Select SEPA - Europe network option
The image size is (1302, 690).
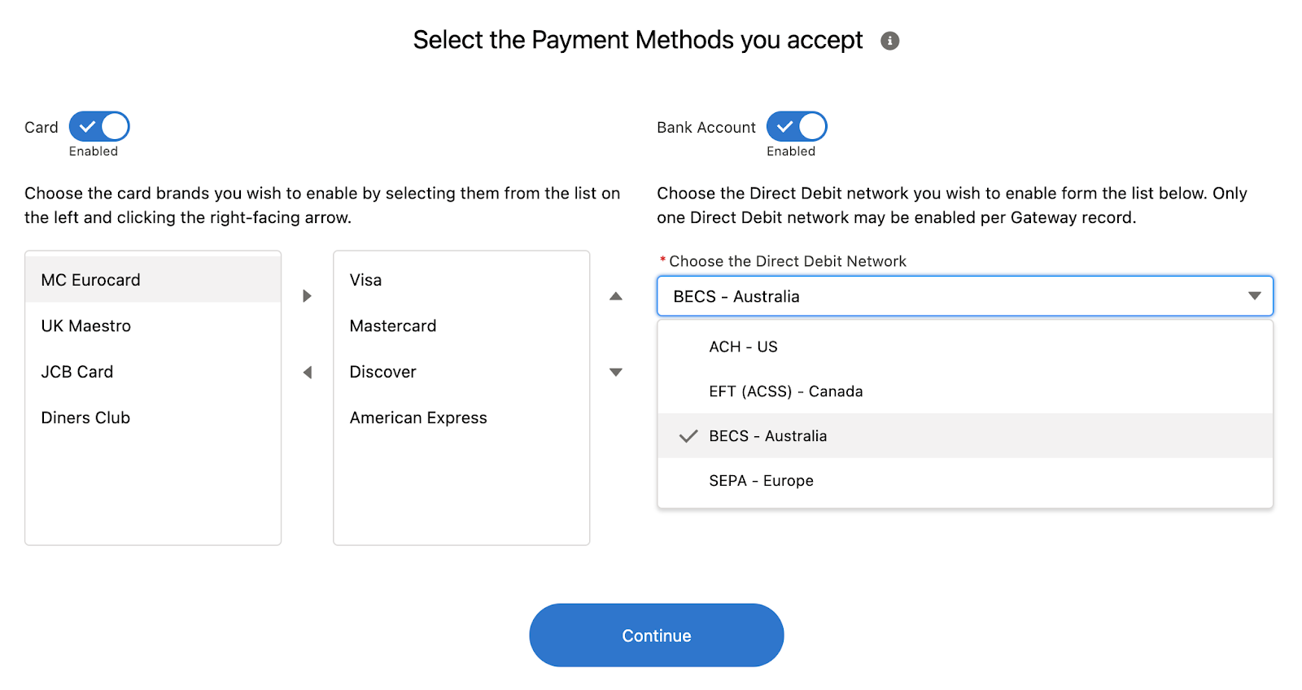coord(761,481)
